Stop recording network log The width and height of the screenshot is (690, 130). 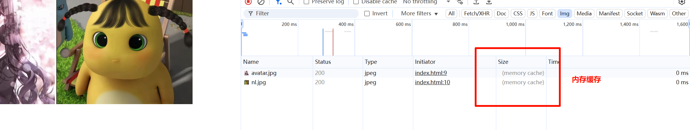click(x=248, y=2)
